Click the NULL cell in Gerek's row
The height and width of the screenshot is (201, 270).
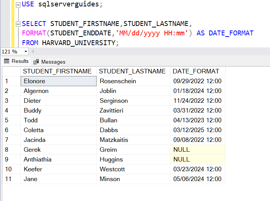[197, 150]
